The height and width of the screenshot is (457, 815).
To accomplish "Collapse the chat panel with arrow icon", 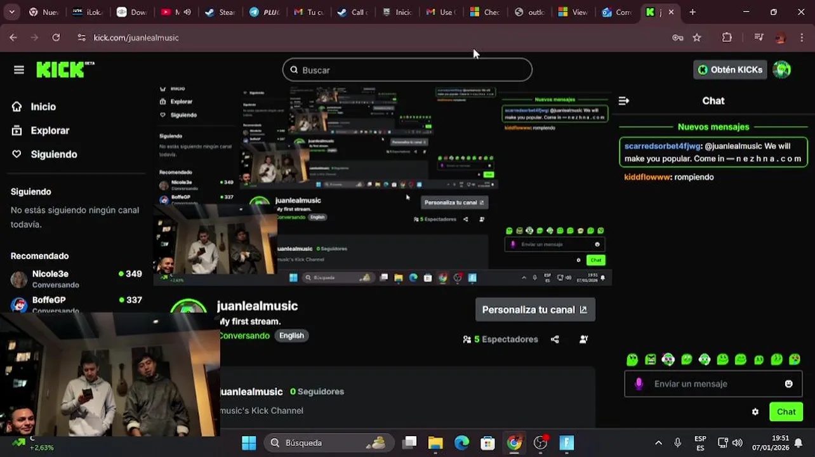I will click(x=624, y=100).
